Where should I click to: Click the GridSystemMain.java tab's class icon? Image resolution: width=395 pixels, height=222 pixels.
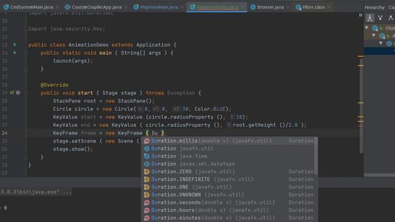tap(6, 7)
